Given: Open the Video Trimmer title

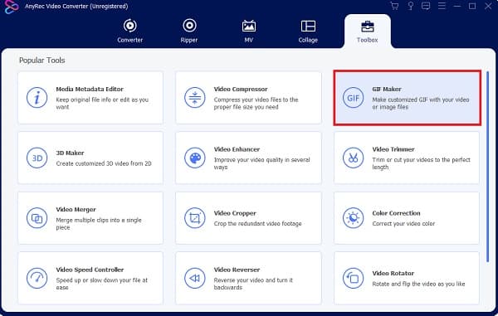Looking at the screenshot, I should tap(393, 149).
